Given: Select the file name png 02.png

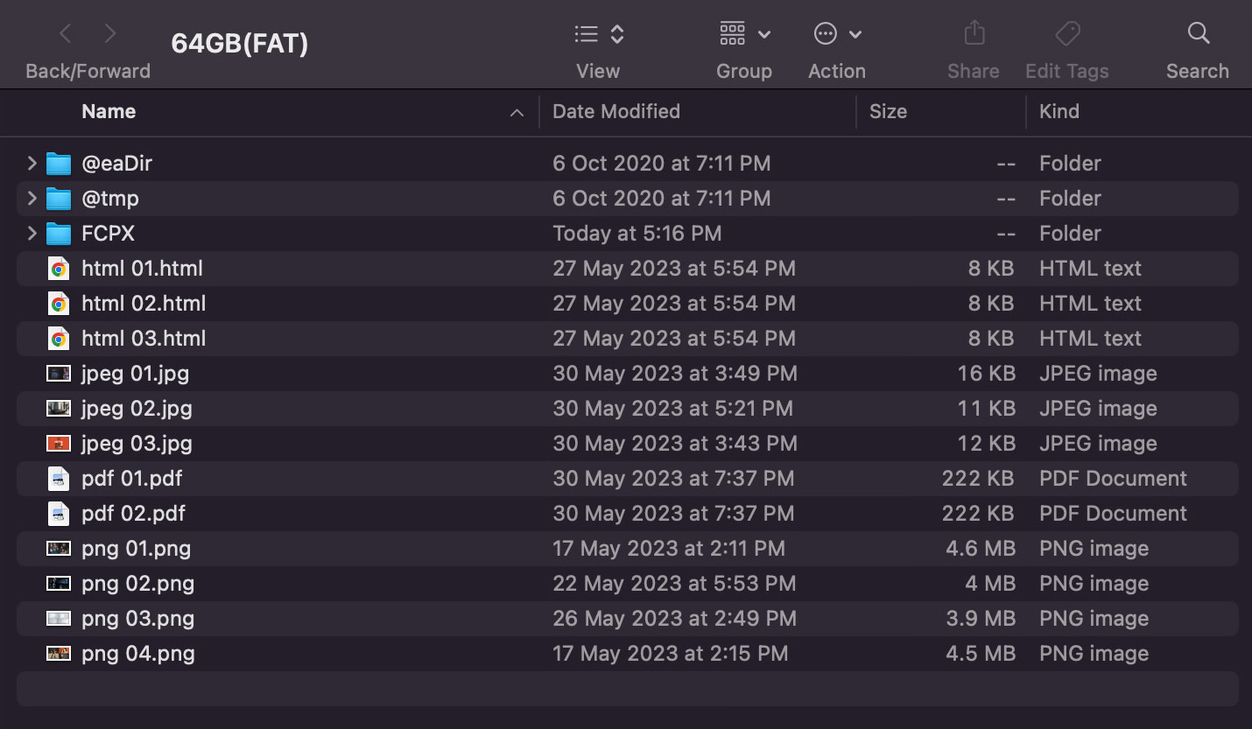Looking at the screenshot, I should coord(137,584).
